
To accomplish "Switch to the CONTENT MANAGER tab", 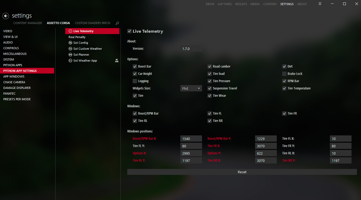I will click(28, 23).
